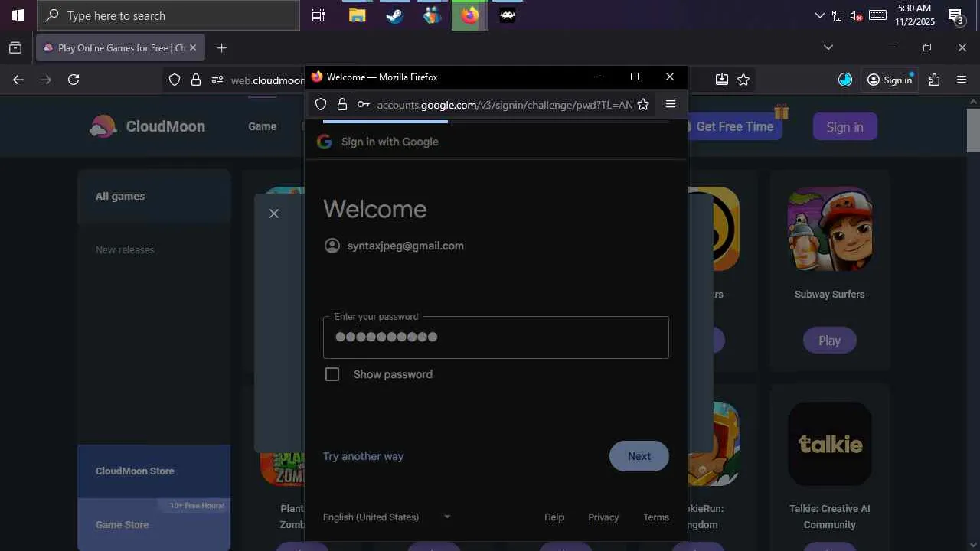This screenshot has height=551, width=980.
Task: Click the Firefox account Sign in button
Action: point(890,80)
